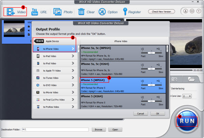Image resolution: width=204 pixels, height=138 pixels.
Task: Click the iPad device icon
Action: click(x=38, y=56)
